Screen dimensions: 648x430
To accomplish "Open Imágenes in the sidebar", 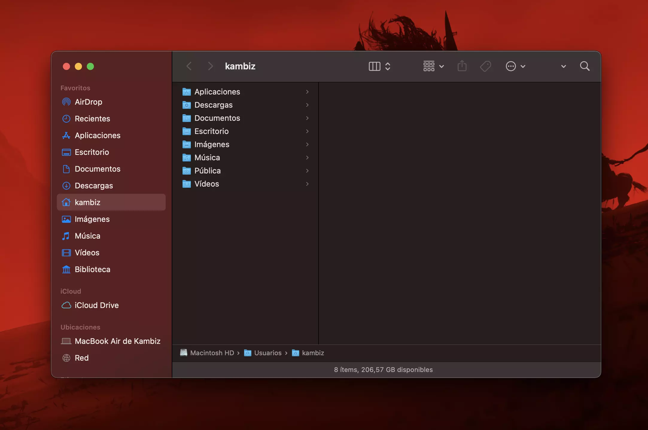I will [111, 219].
